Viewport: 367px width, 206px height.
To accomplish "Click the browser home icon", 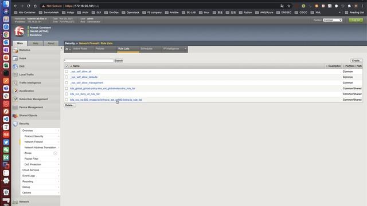I will tap(35, 6).
